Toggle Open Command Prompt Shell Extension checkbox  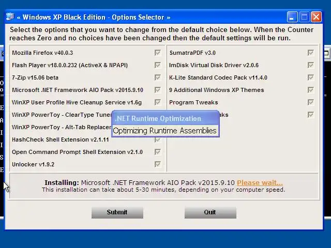[157, 152]
